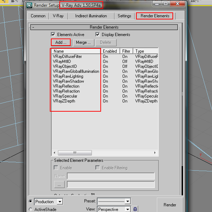Viewport: 212px width, 212px height.
Task: Click the left arrow of the list scrollbar
Action: (54, 153)
